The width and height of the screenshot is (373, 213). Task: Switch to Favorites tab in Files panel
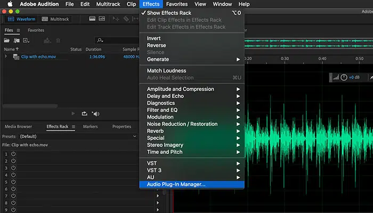pyautogui.click(x=36, y=30)
